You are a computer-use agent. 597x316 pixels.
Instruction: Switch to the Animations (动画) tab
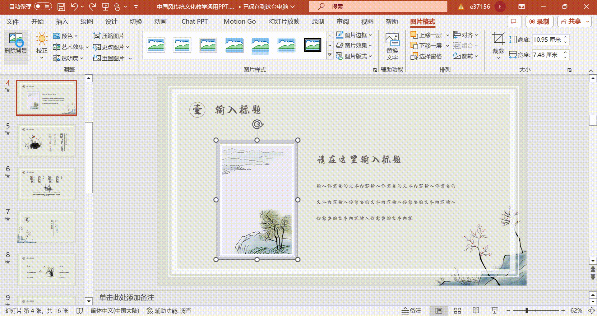[160, 21]
